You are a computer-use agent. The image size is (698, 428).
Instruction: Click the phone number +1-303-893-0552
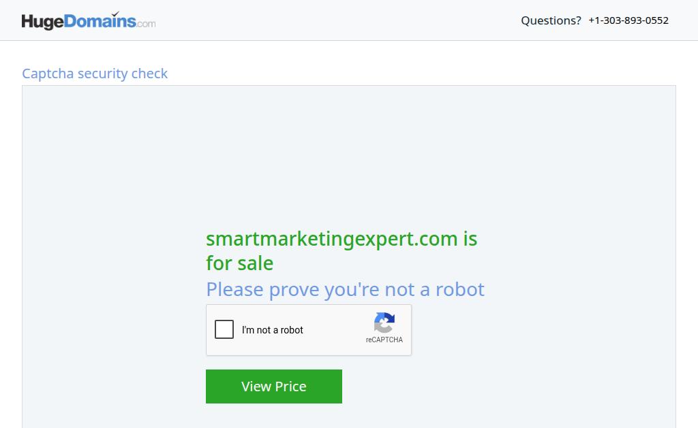[628, 20]
